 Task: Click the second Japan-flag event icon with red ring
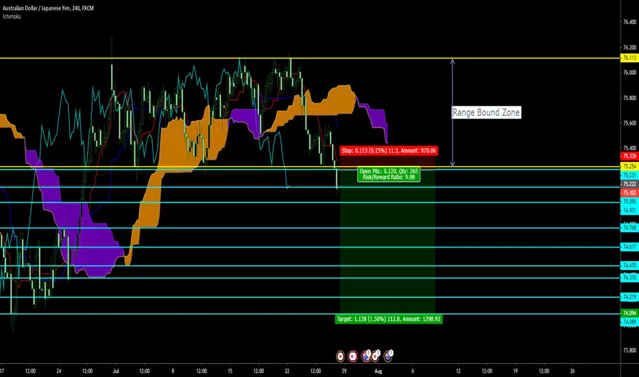pyautogui.click(x=353, y=356)
